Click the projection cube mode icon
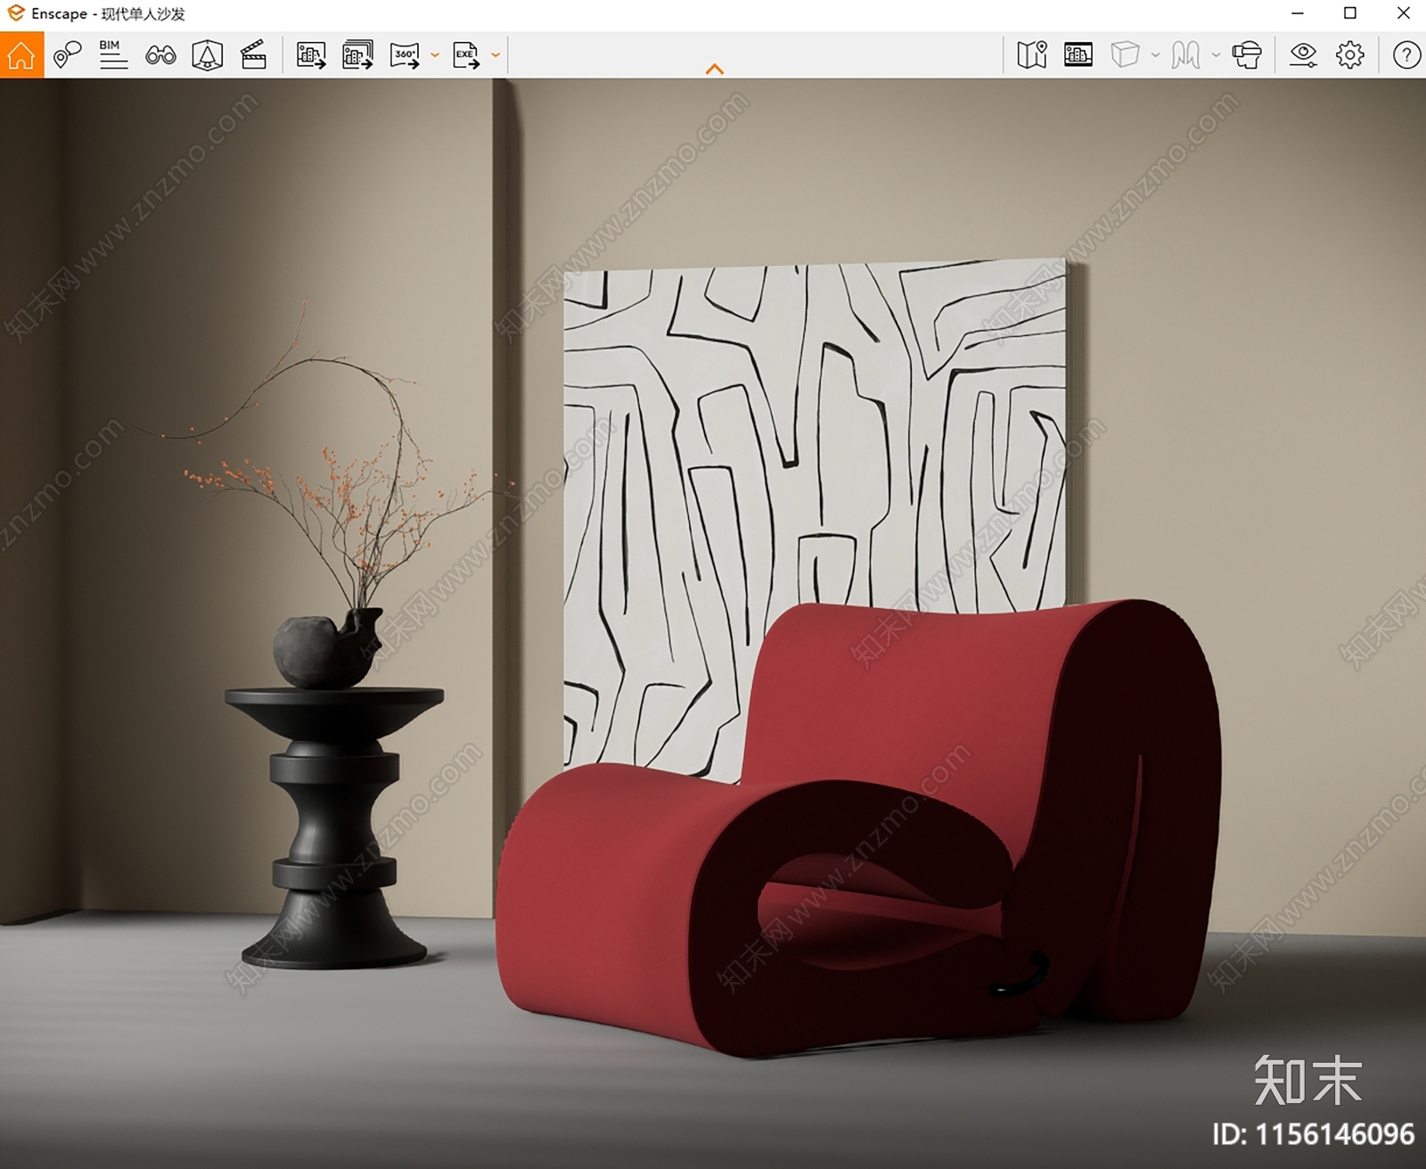The width and height of the screenshot is (1426, 1169). 1125,55
